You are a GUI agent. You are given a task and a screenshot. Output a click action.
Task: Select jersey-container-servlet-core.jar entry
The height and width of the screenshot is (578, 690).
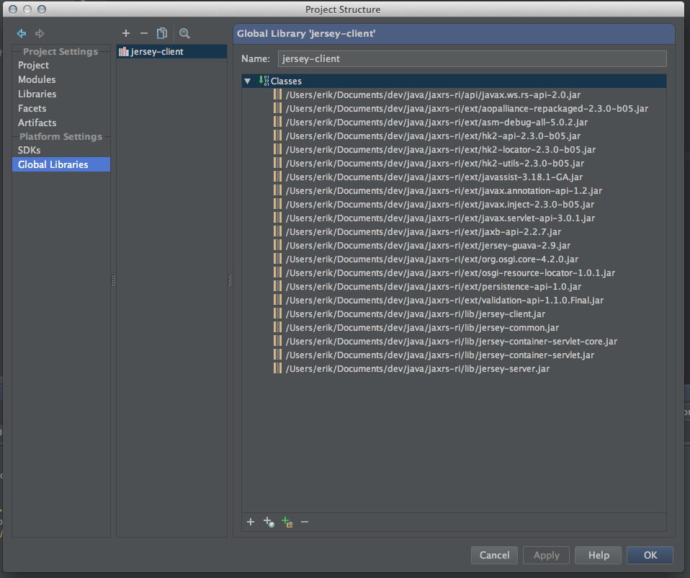coord(451,341)
